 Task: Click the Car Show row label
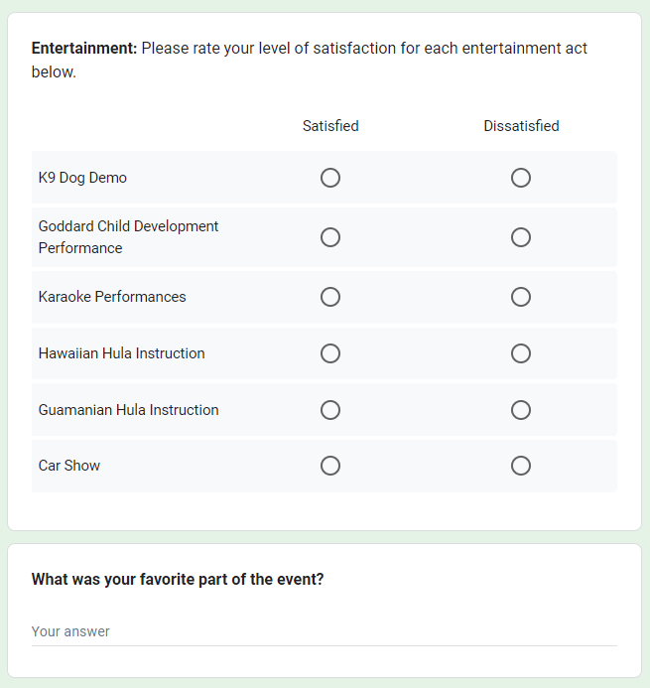click(x=69, y=466)
